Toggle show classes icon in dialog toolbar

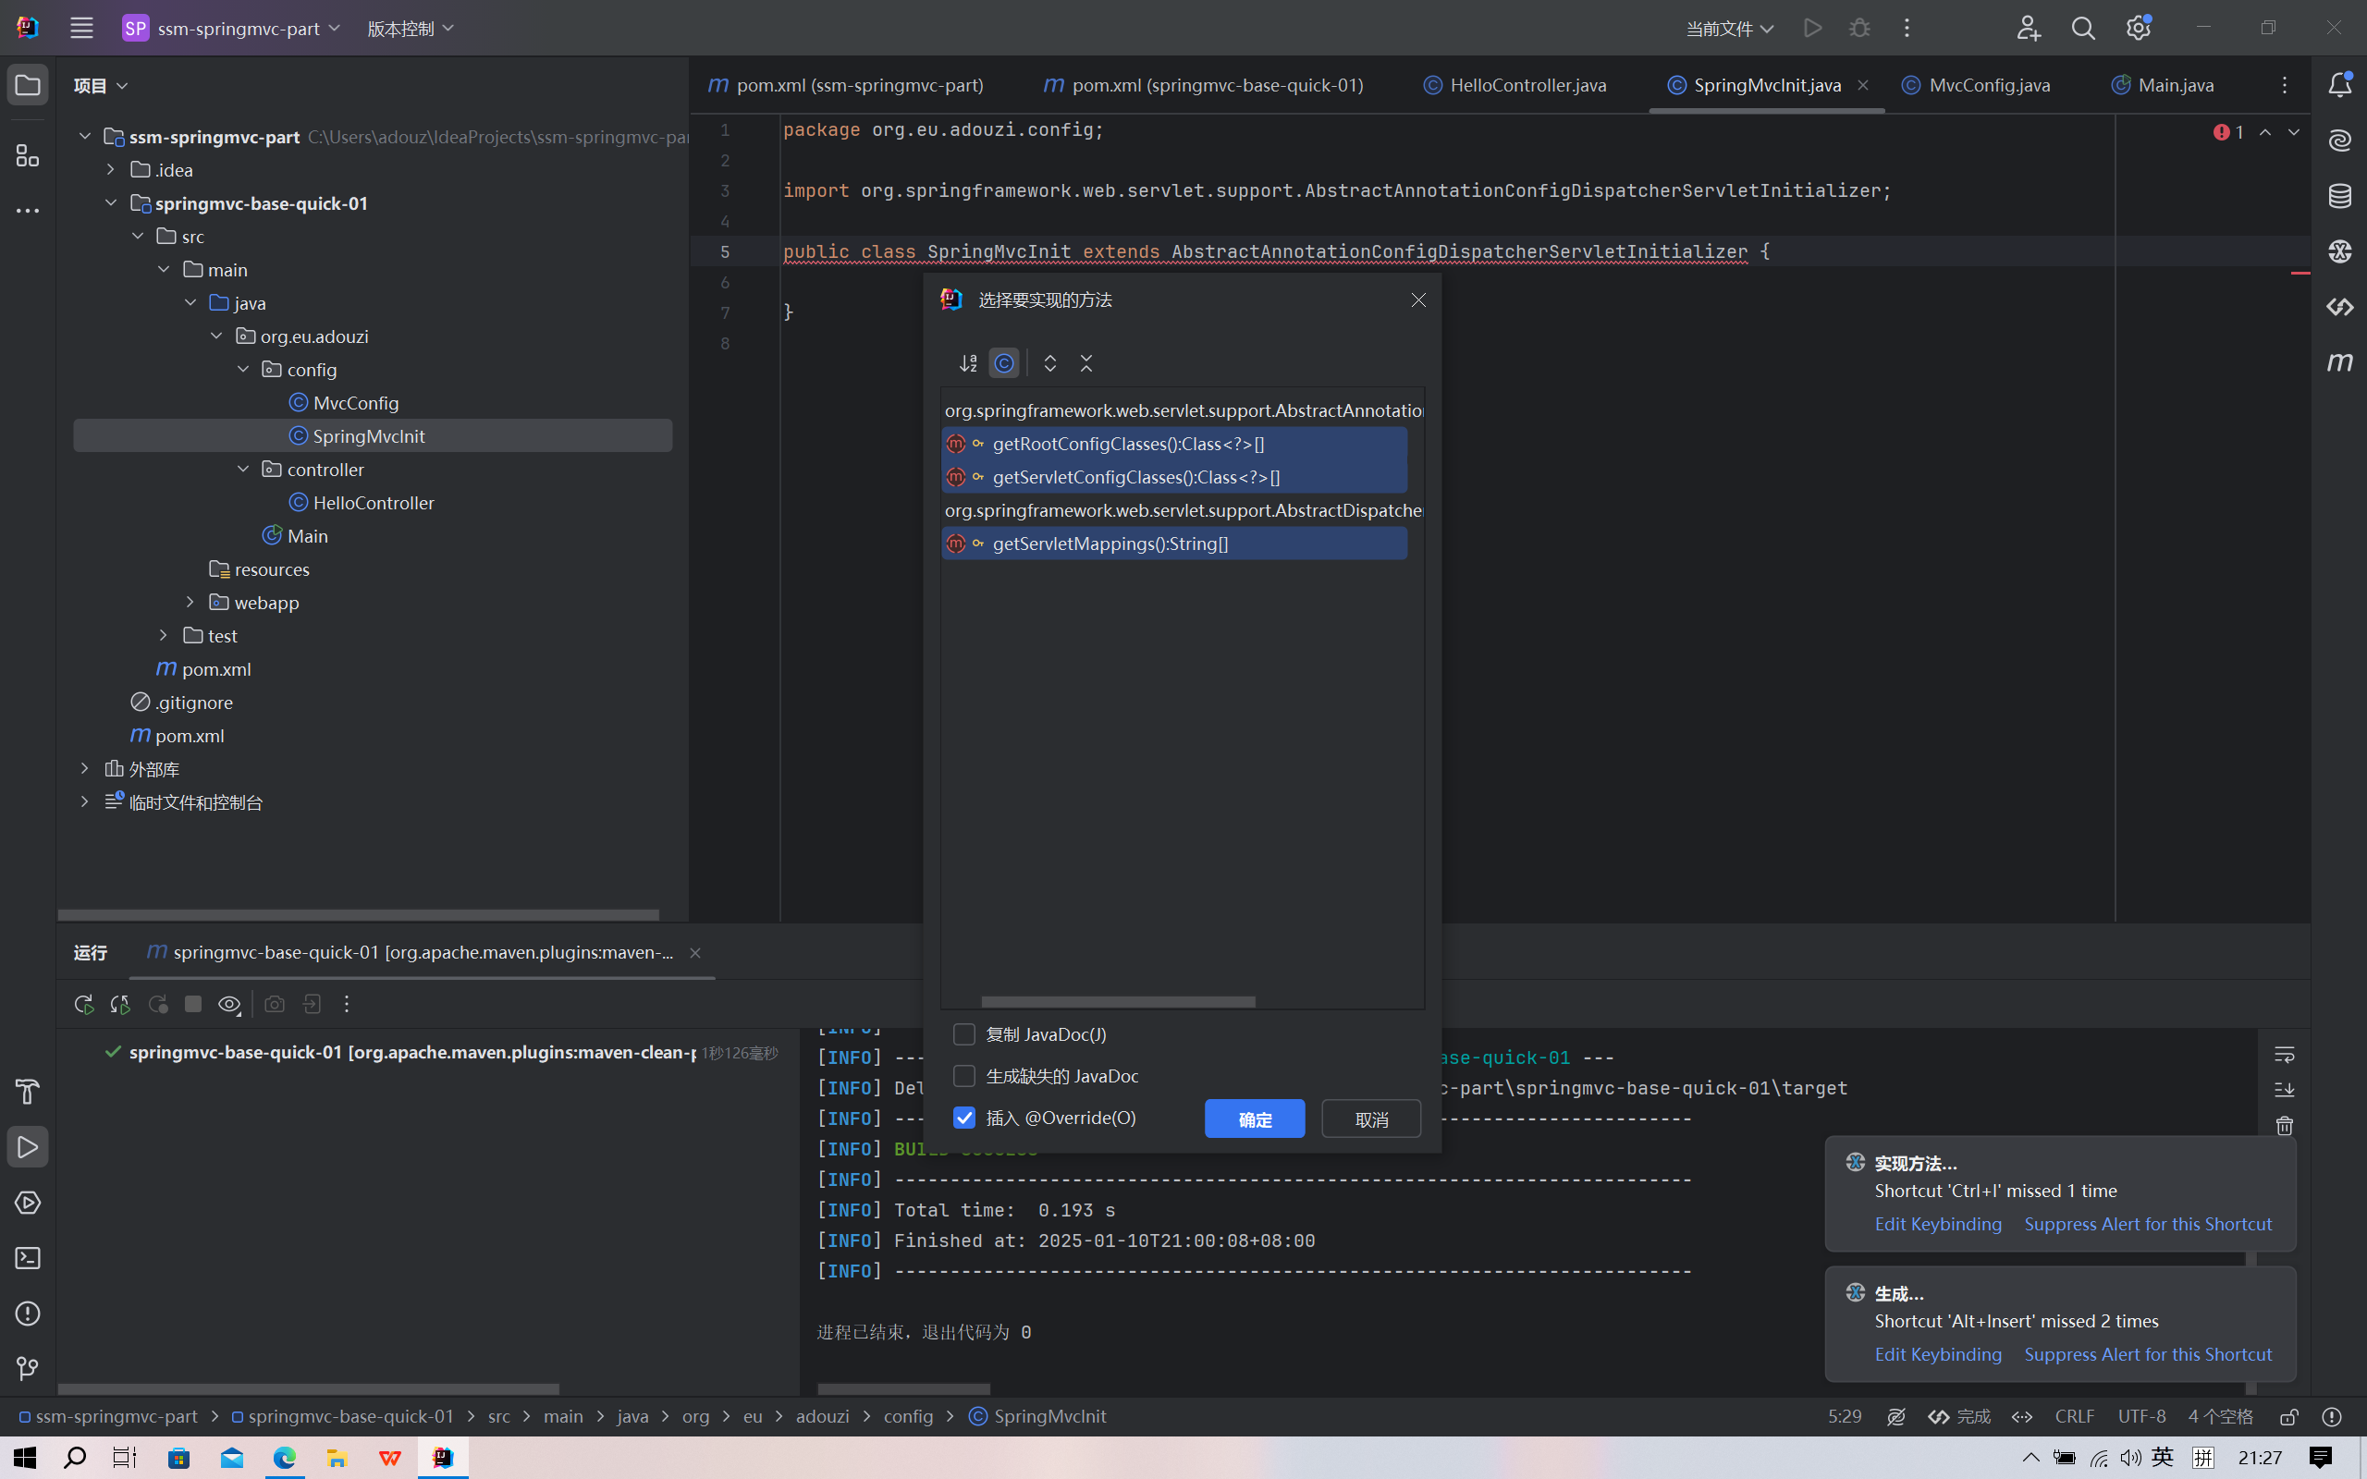pyautogui.click(x=1003, y=363)
